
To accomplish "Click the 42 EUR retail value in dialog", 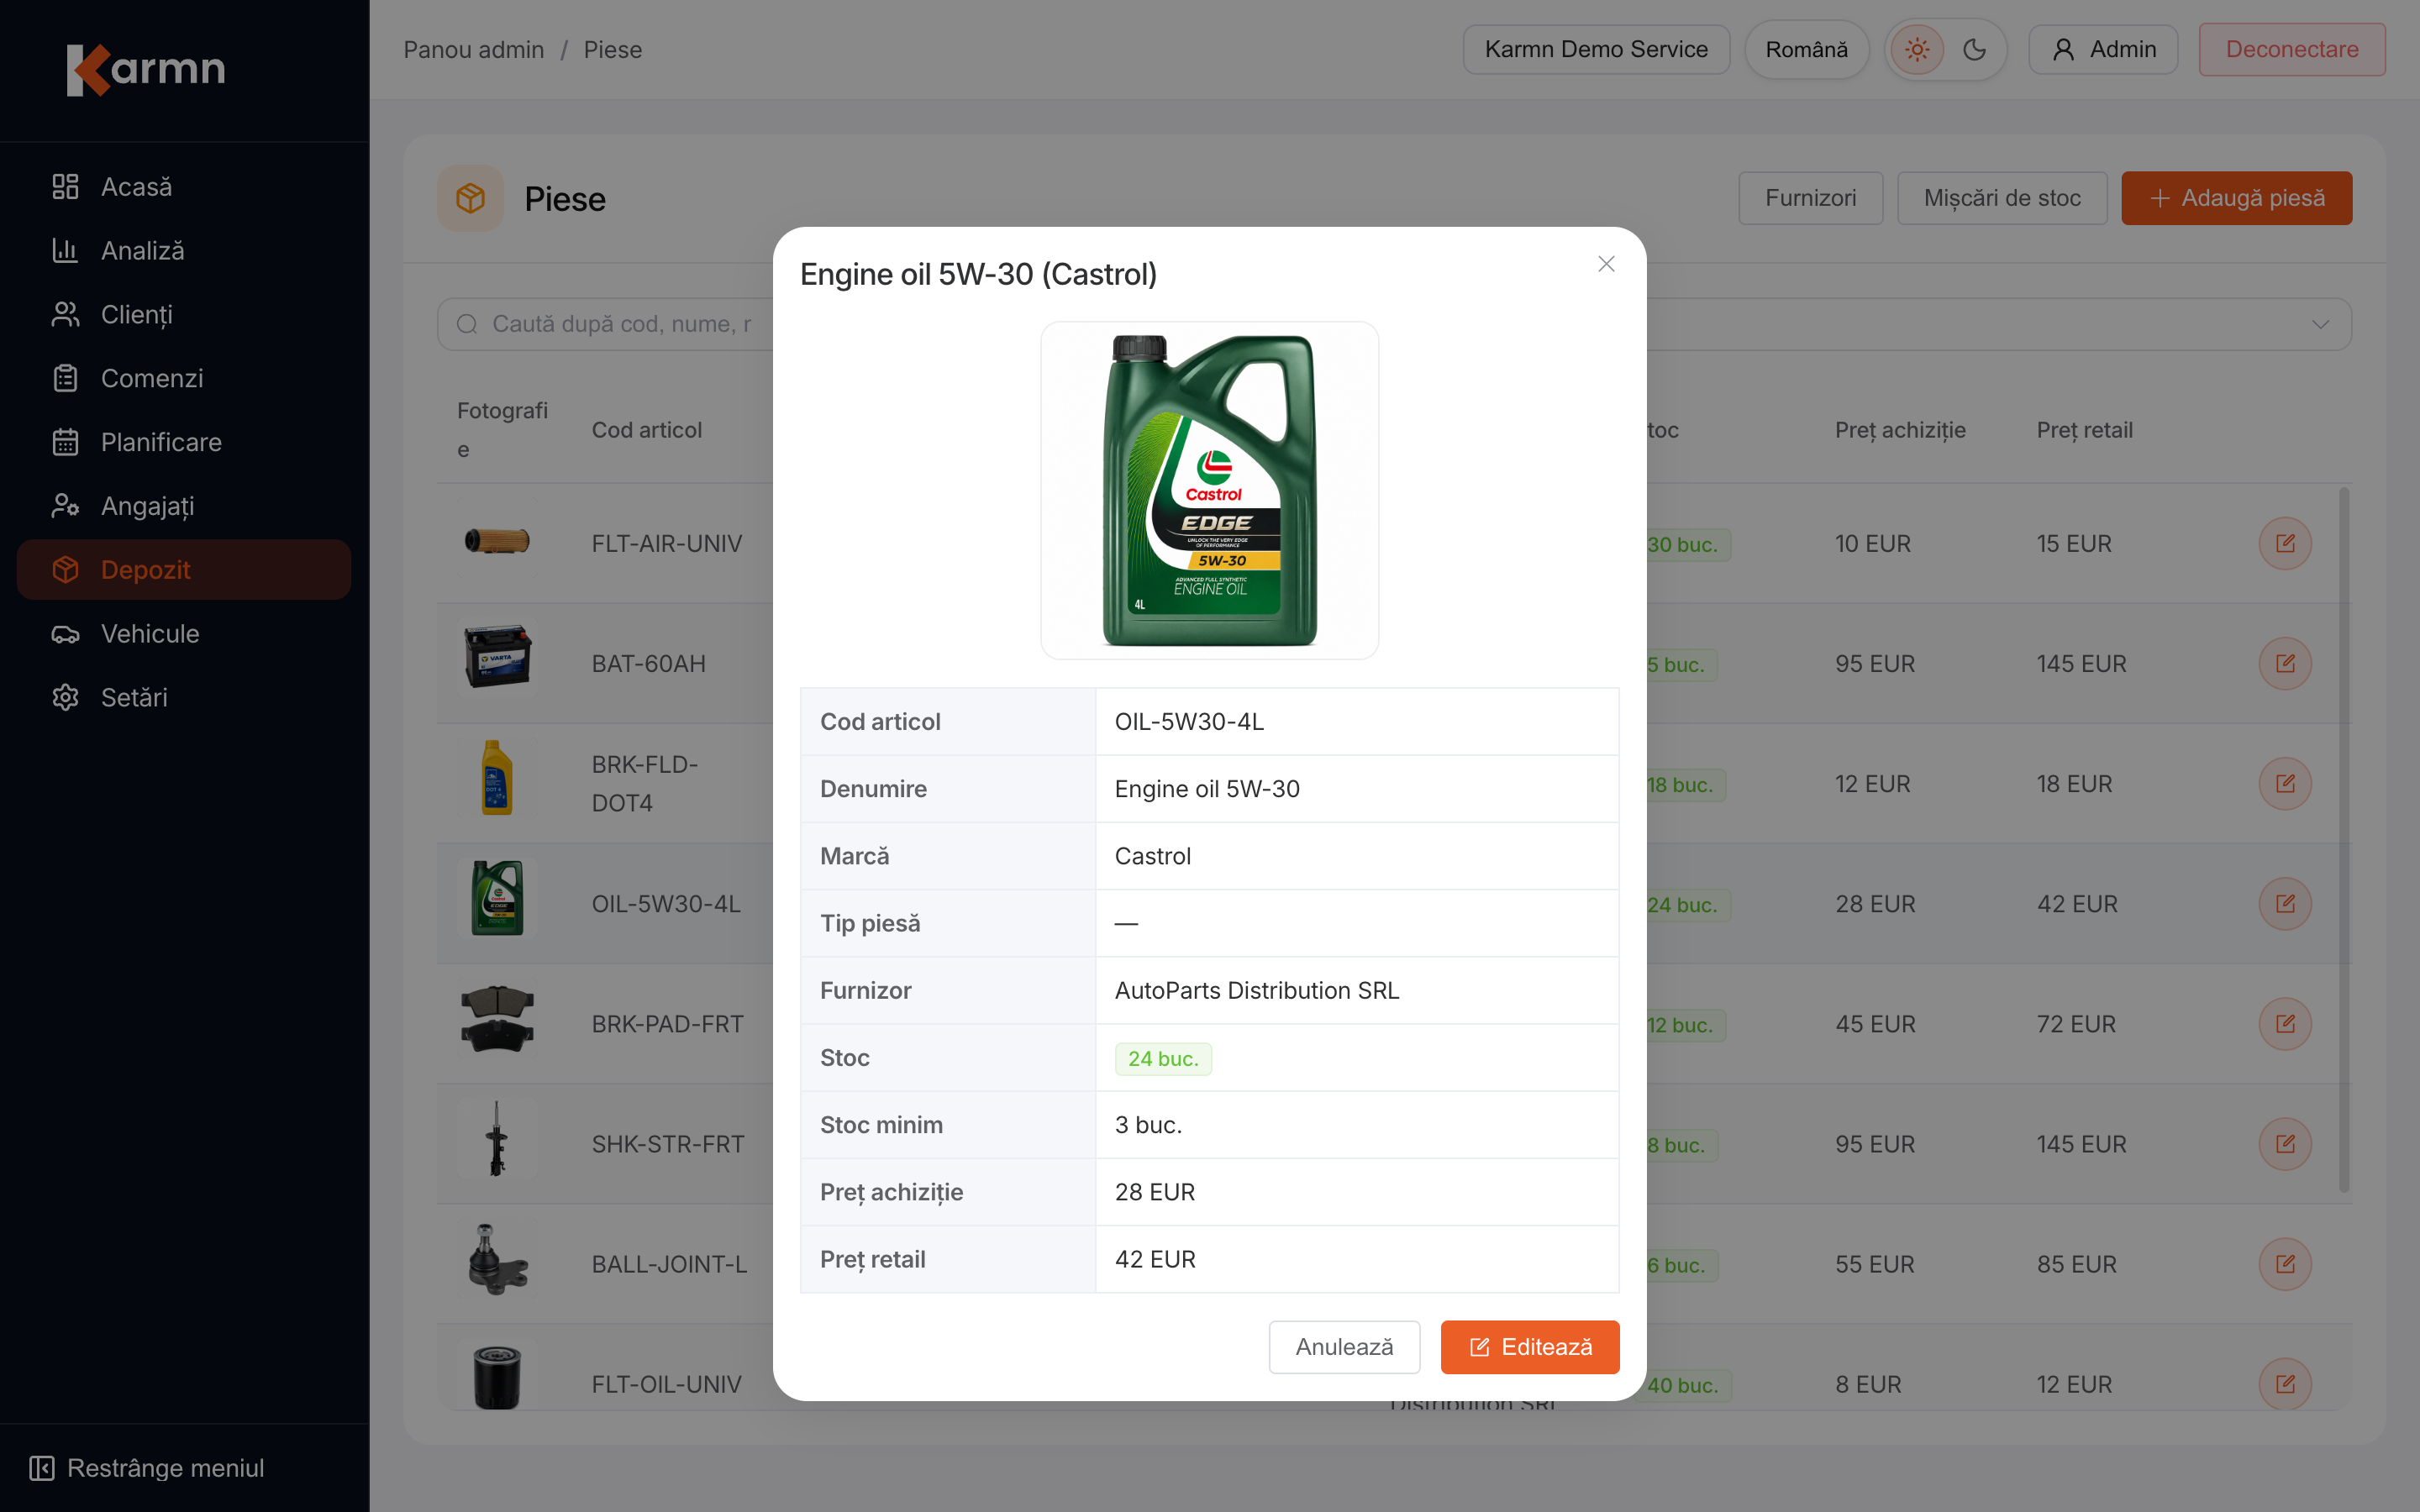I will pos(1155,1260).
